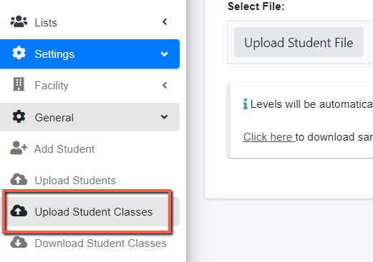Click the Upload Student Classes cloud icon
This screenshot has width=373, height=262.
pos(19,211)
